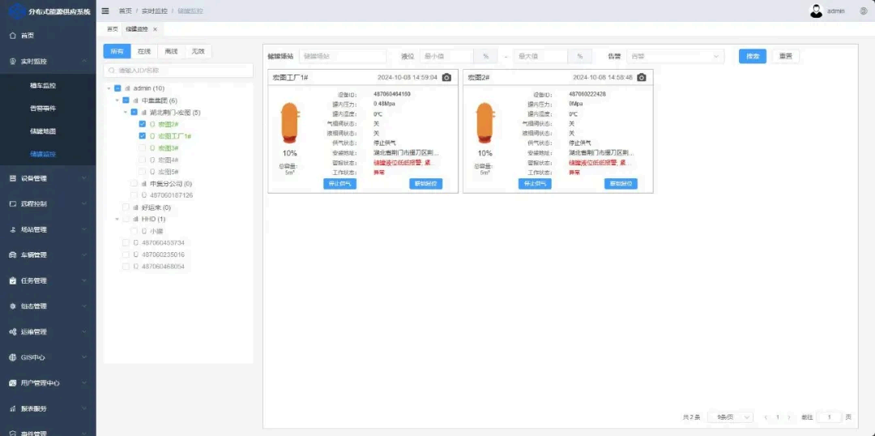Viewport: 875px width, 436px height.
Task: Uncheck the 宏图2# tree checkbox
Action: [143, 124]
